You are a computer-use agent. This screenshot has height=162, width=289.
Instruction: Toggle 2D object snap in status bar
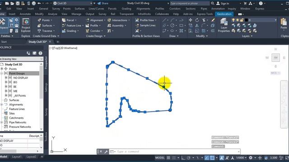tap(212, 157)
